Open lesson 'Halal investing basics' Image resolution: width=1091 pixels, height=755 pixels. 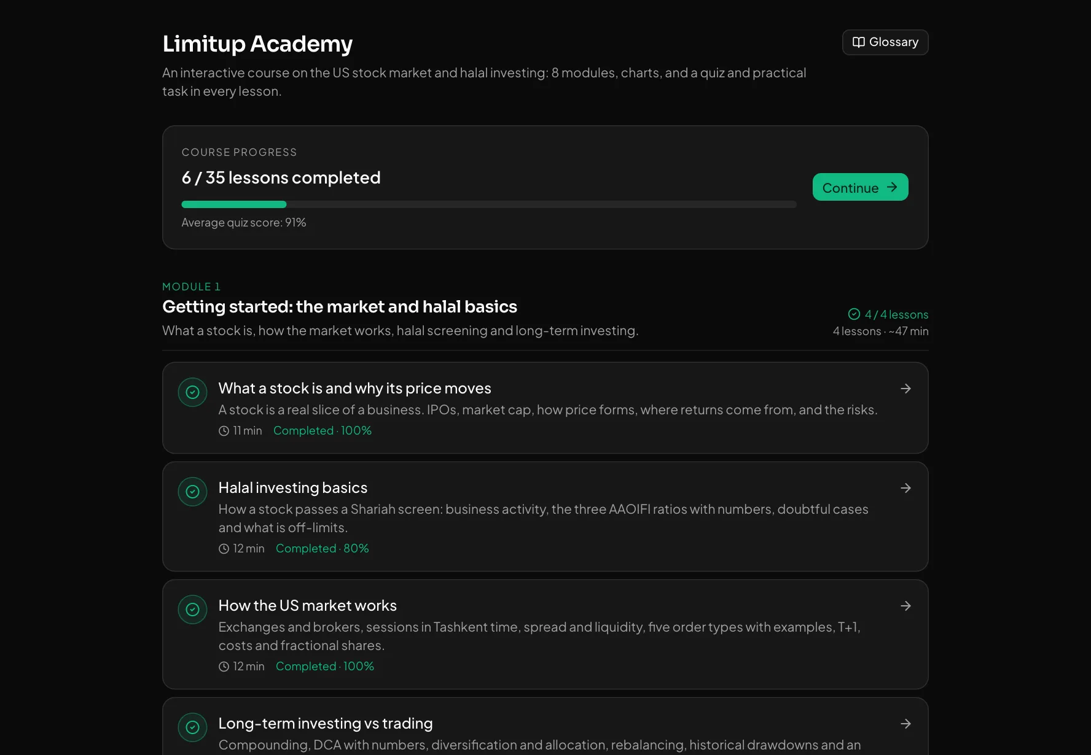[545, 517]
